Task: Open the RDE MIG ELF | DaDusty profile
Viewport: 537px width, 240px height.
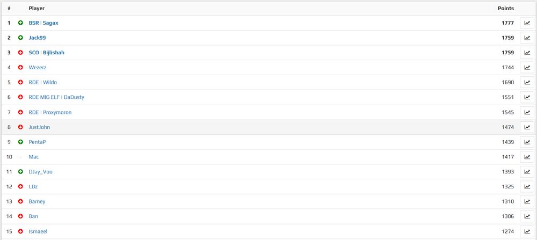Action: pos(56,97)
